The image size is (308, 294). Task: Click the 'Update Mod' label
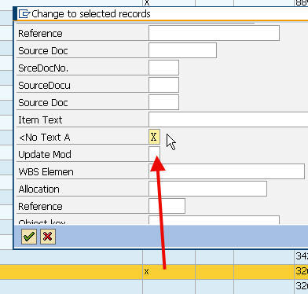(45, 155)
